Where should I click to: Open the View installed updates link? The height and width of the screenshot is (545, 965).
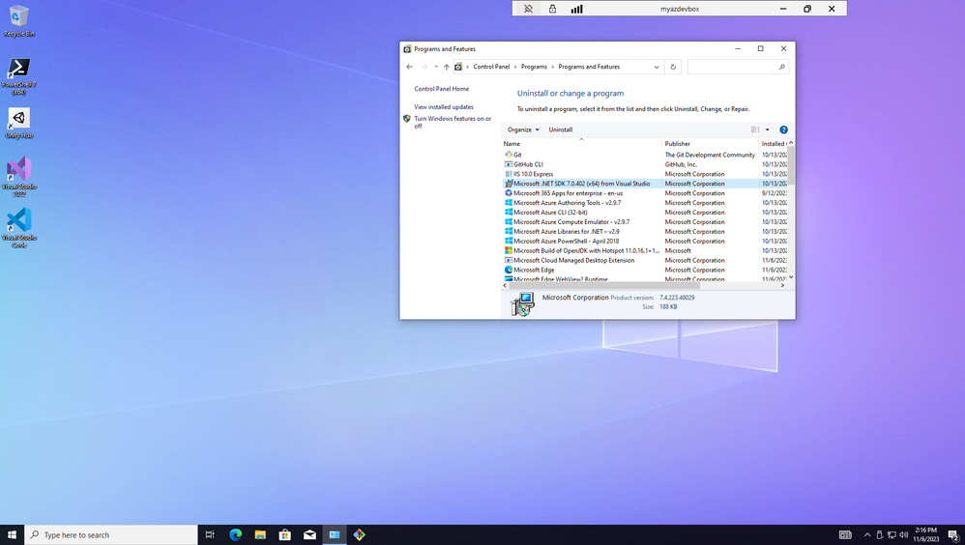tap(444, 107)
